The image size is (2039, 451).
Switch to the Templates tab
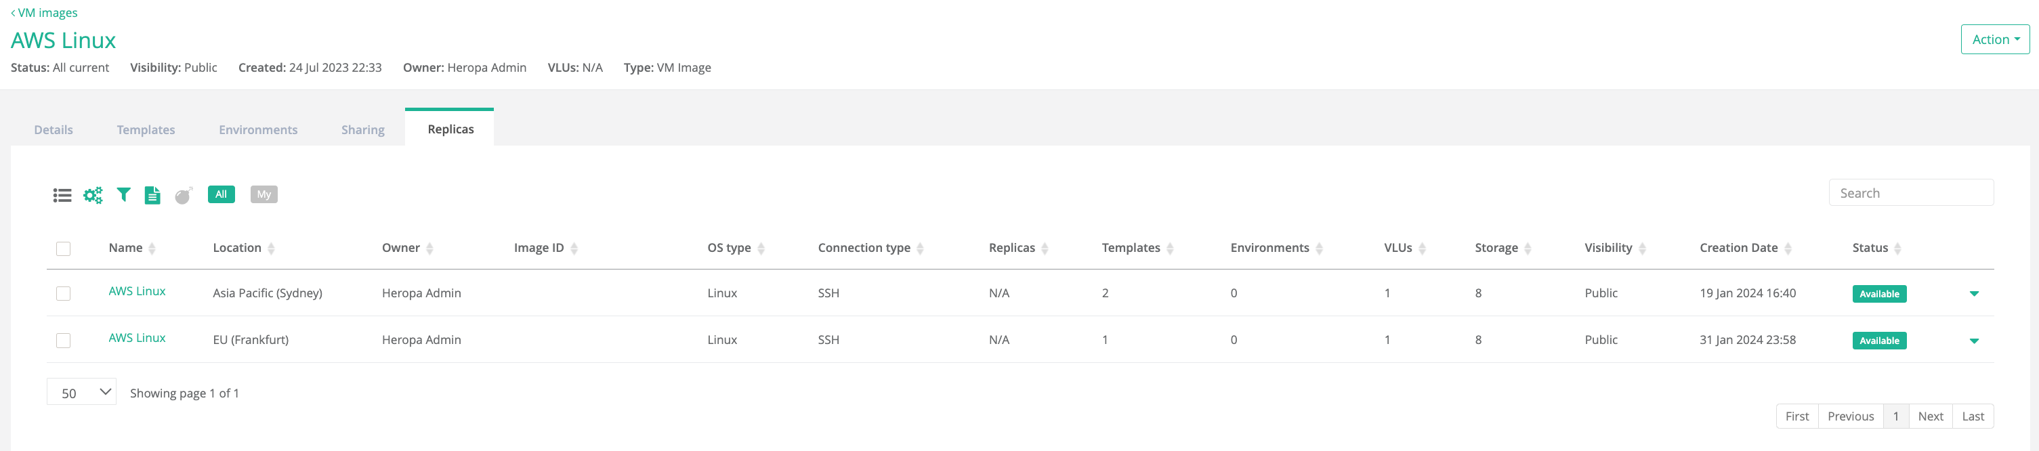point(146,130)
